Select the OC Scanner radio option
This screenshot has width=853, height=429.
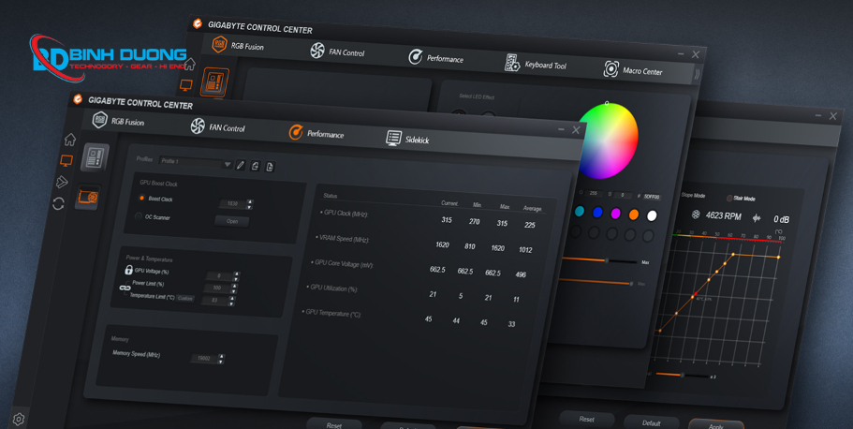139,216
